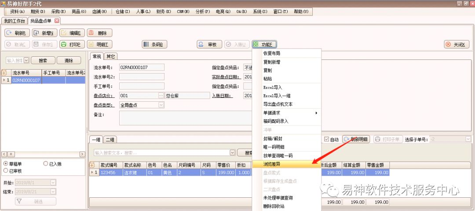Click the 刷新R refresh button
This screenshot has width=475, height=211.
click(x=17, y=33)
